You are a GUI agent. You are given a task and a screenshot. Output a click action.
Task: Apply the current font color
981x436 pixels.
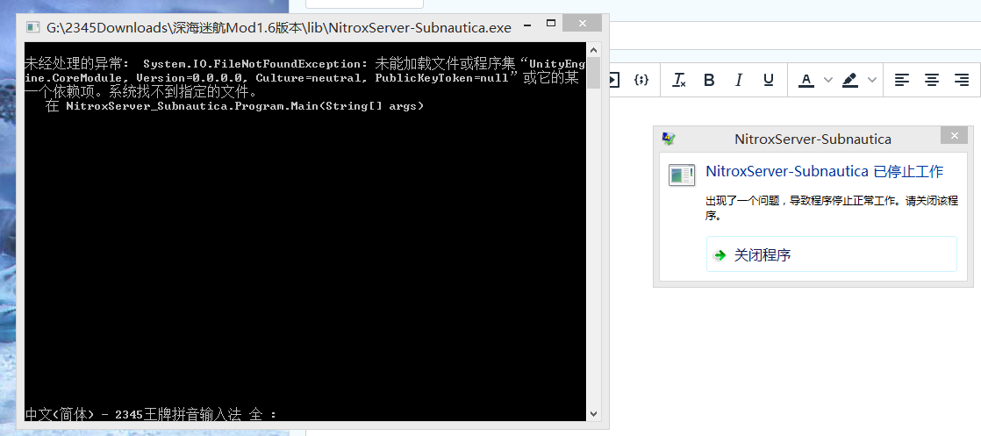click(806, 80)
